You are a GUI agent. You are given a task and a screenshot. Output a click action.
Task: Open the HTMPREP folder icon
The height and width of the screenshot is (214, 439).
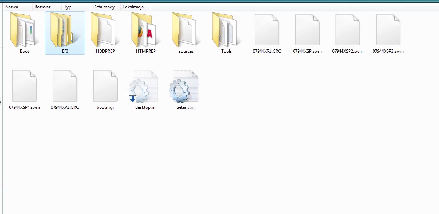[145, 30]
